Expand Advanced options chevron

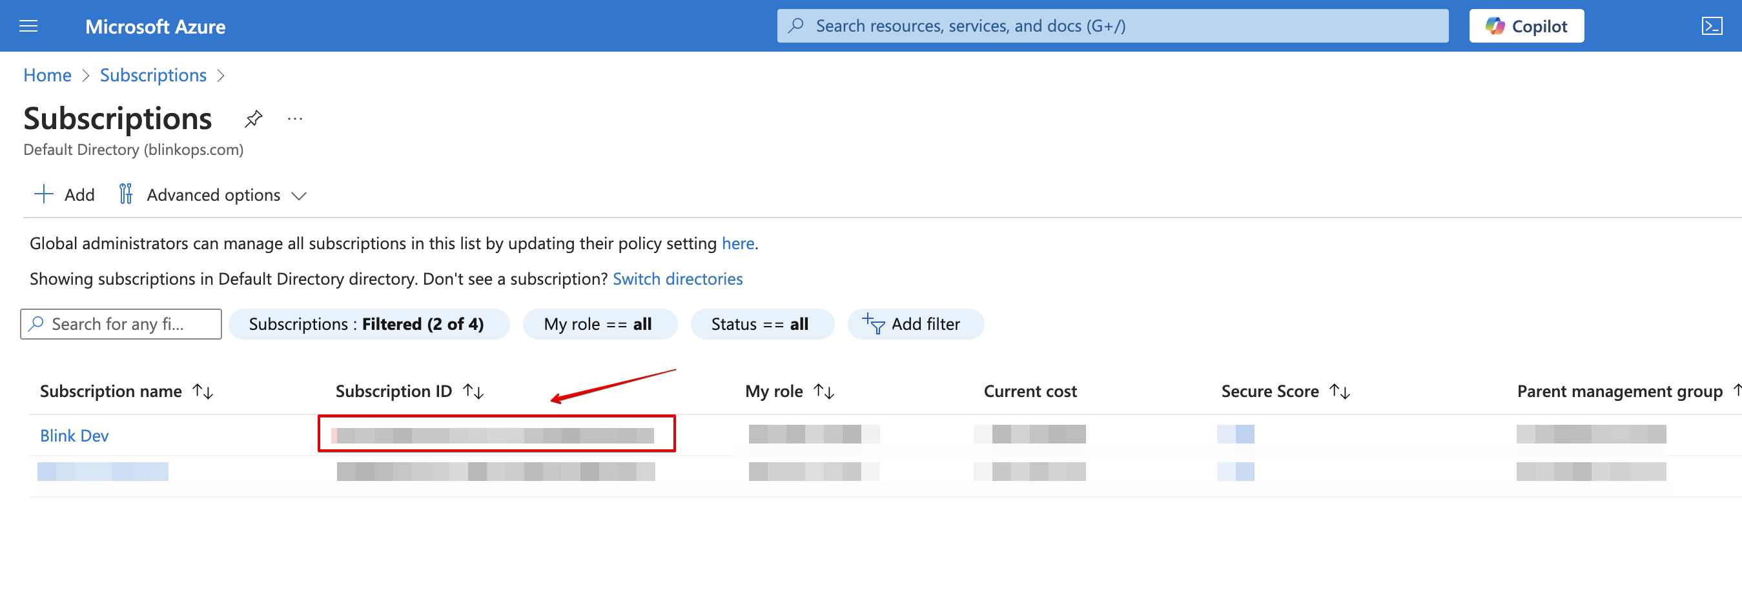[x=299, y=196]
